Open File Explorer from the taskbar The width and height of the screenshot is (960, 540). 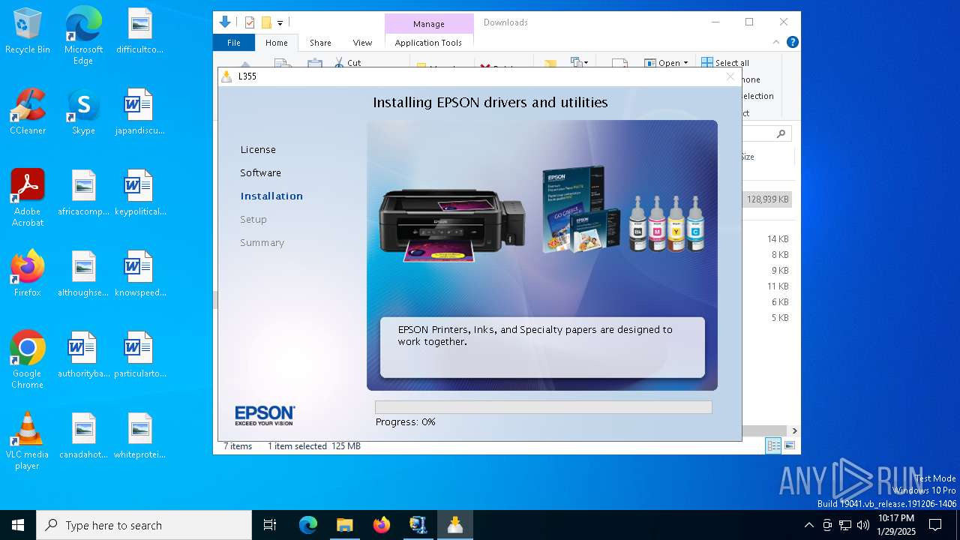344,525
